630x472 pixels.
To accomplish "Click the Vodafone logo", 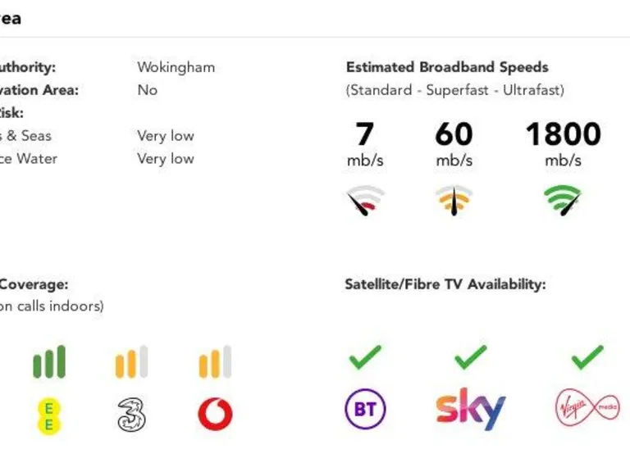I will point(215,414).
